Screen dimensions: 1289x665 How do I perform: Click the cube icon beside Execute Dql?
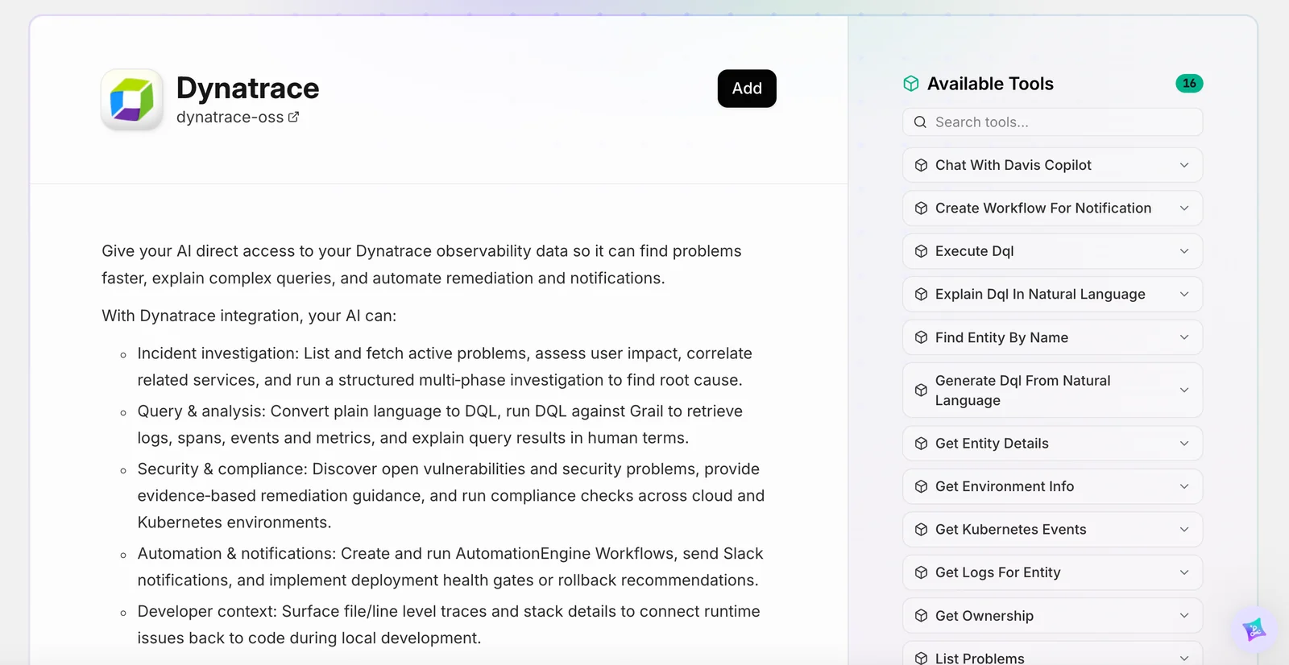click(921, 251)
